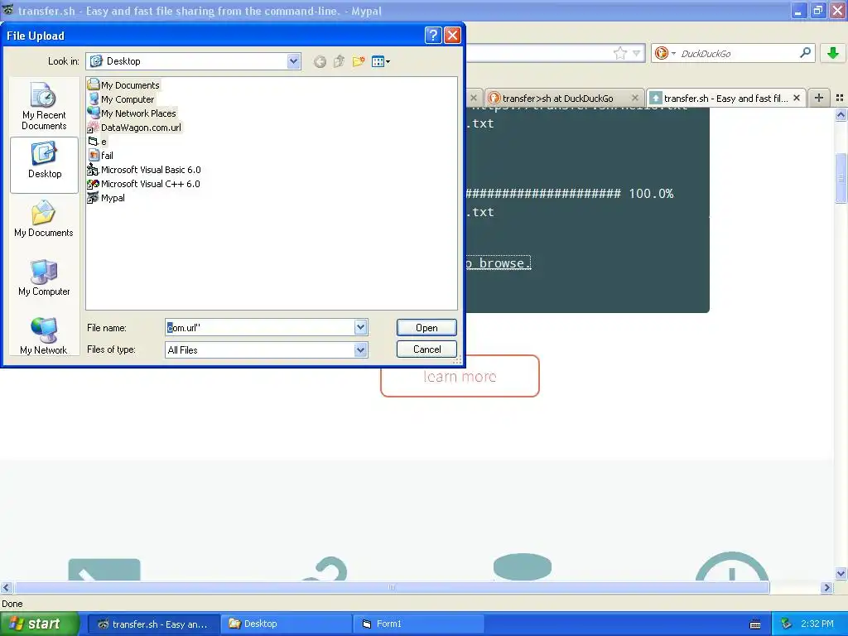Screen dimensions: 848x636
Task: Click the 2:32 PM clock
Action: point(817,624)
